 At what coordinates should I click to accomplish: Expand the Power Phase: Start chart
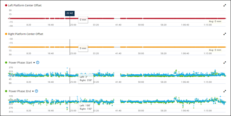[225, 63]
